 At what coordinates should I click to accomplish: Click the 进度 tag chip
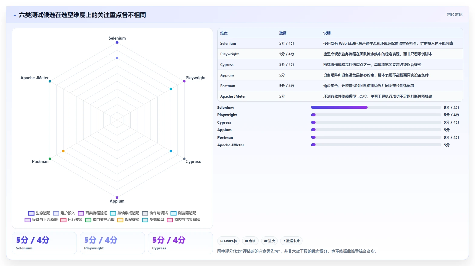pos(269,241)
